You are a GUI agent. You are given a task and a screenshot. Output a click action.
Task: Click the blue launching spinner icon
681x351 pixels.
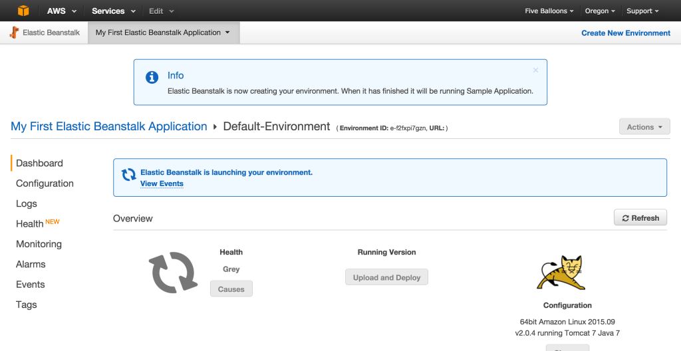pos(128,175)
